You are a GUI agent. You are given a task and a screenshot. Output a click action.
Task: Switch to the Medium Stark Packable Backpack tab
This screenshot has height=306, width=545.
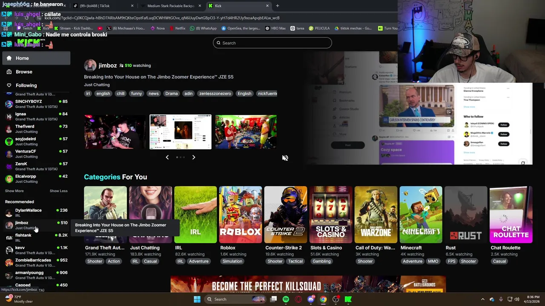click(170, 6)
